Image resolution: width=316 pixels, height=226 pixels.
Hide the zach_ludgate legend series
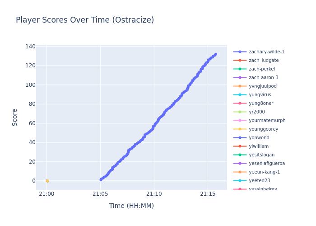pos(264,61)
